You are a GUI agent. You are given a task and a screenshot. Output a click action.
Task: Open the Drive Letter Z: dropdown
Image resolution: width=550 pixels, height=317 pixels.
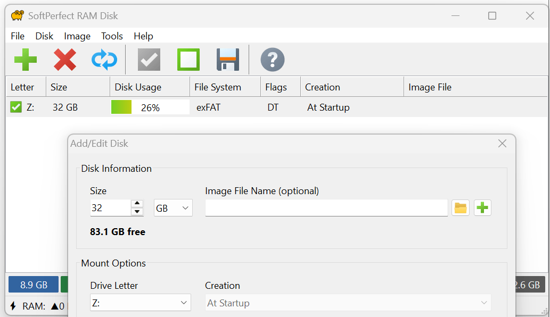141,303
